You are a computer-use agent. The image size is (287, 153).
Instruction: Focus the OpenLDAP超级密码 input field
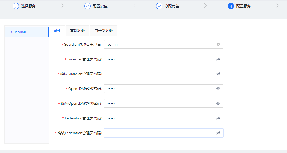coord(164,89)
